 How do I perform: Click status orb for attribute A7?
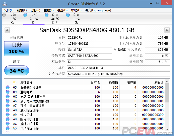coord(8,105)
